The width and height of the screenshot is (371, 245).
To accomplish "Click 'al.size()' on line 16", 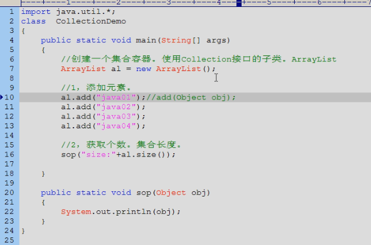I will [x=146, y=155].
